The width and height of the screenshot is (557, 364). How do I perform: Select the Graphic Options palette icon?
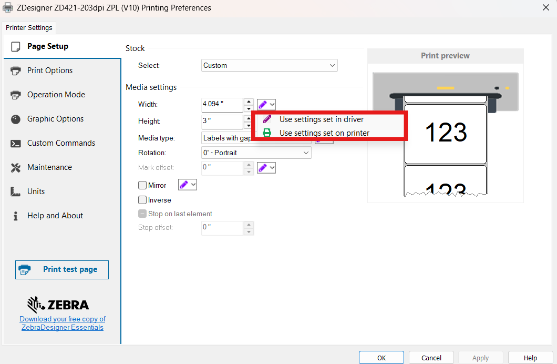(x=16, y=119)
